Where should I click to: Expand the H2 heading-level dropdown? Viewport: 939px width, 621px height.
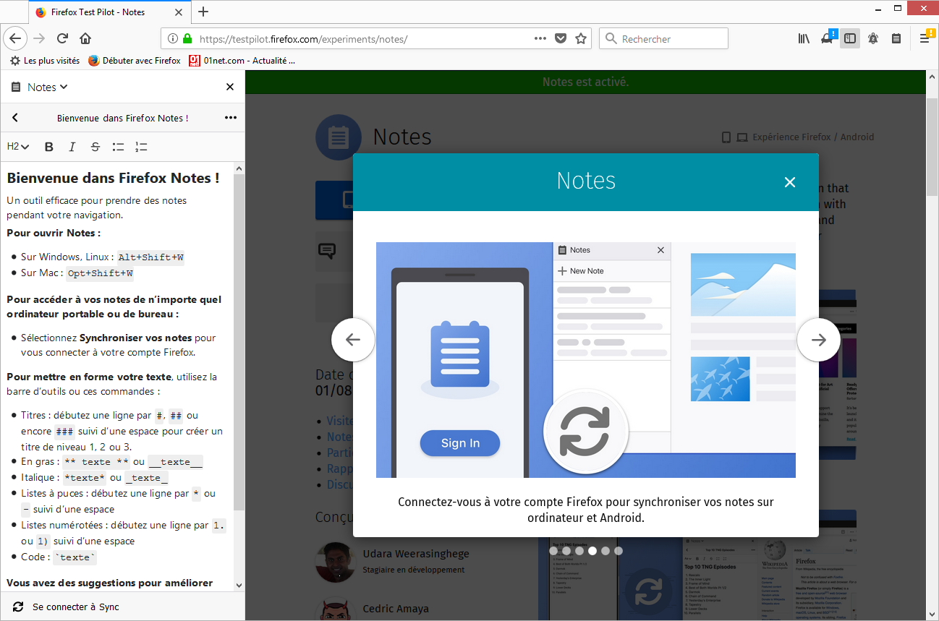click(18, 147)
